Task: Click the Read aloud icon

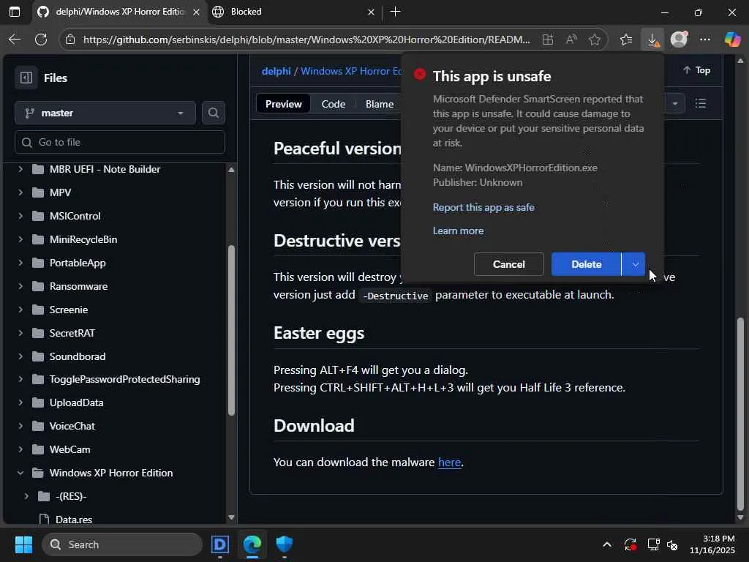Action: point(571,40)
